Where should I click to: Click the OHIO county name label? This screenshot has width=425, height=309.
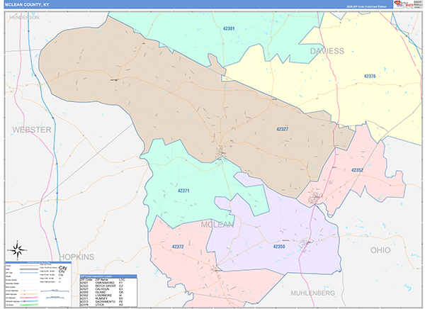pyautogui.click(x=380, y=250)
